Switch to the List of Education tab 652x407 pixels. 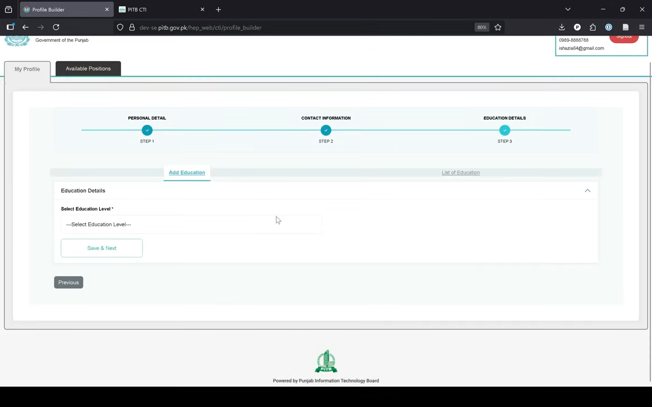point(461,172)
